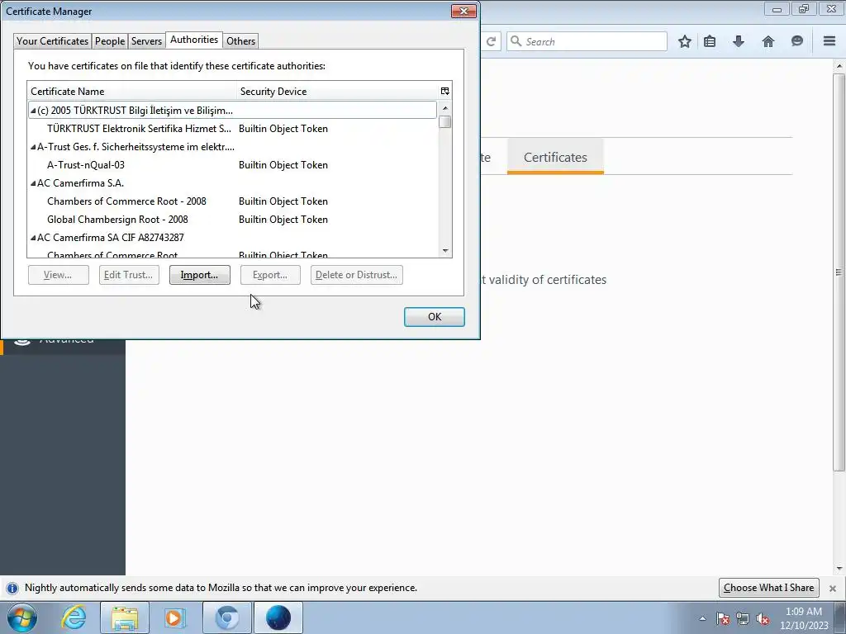Viewport: 846px width, 634px height.
Task: Open the Downloads arrow icon
Action: (x=739, y=41)
